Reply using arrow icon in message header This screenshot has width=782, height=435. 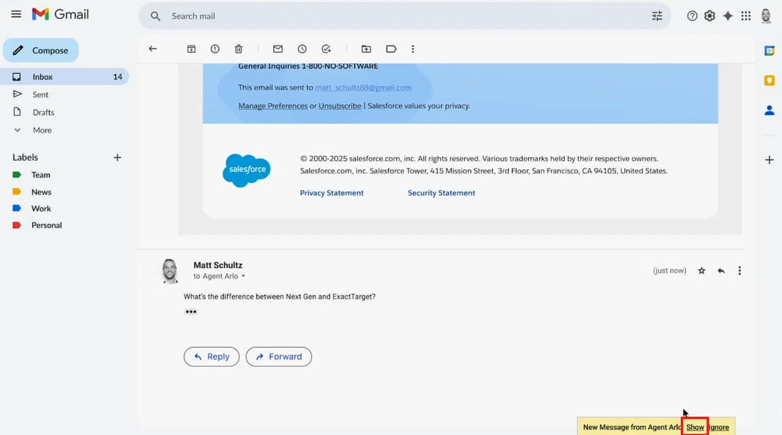pyautogui.click(x=721, y=270)
